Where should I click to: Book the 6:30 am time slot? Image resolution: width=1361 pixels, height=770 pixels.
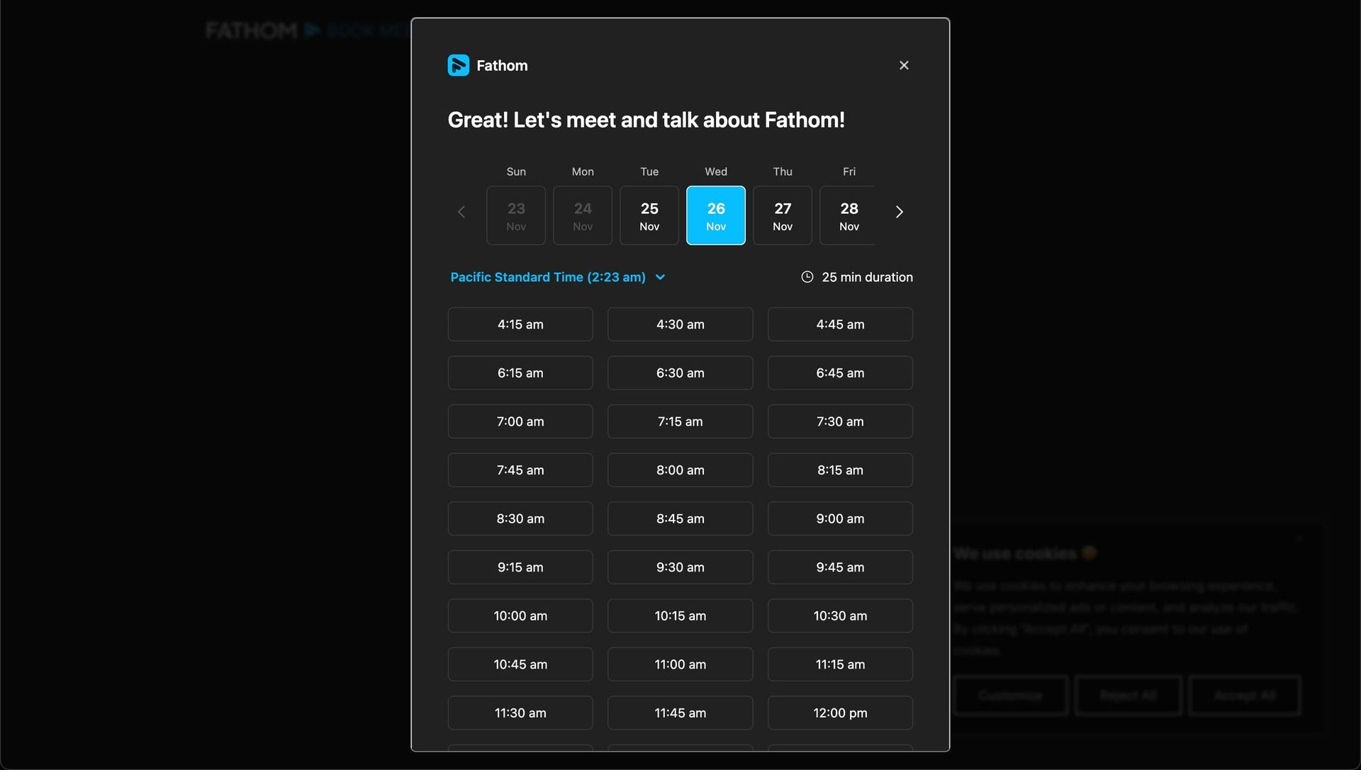(680, 373)
